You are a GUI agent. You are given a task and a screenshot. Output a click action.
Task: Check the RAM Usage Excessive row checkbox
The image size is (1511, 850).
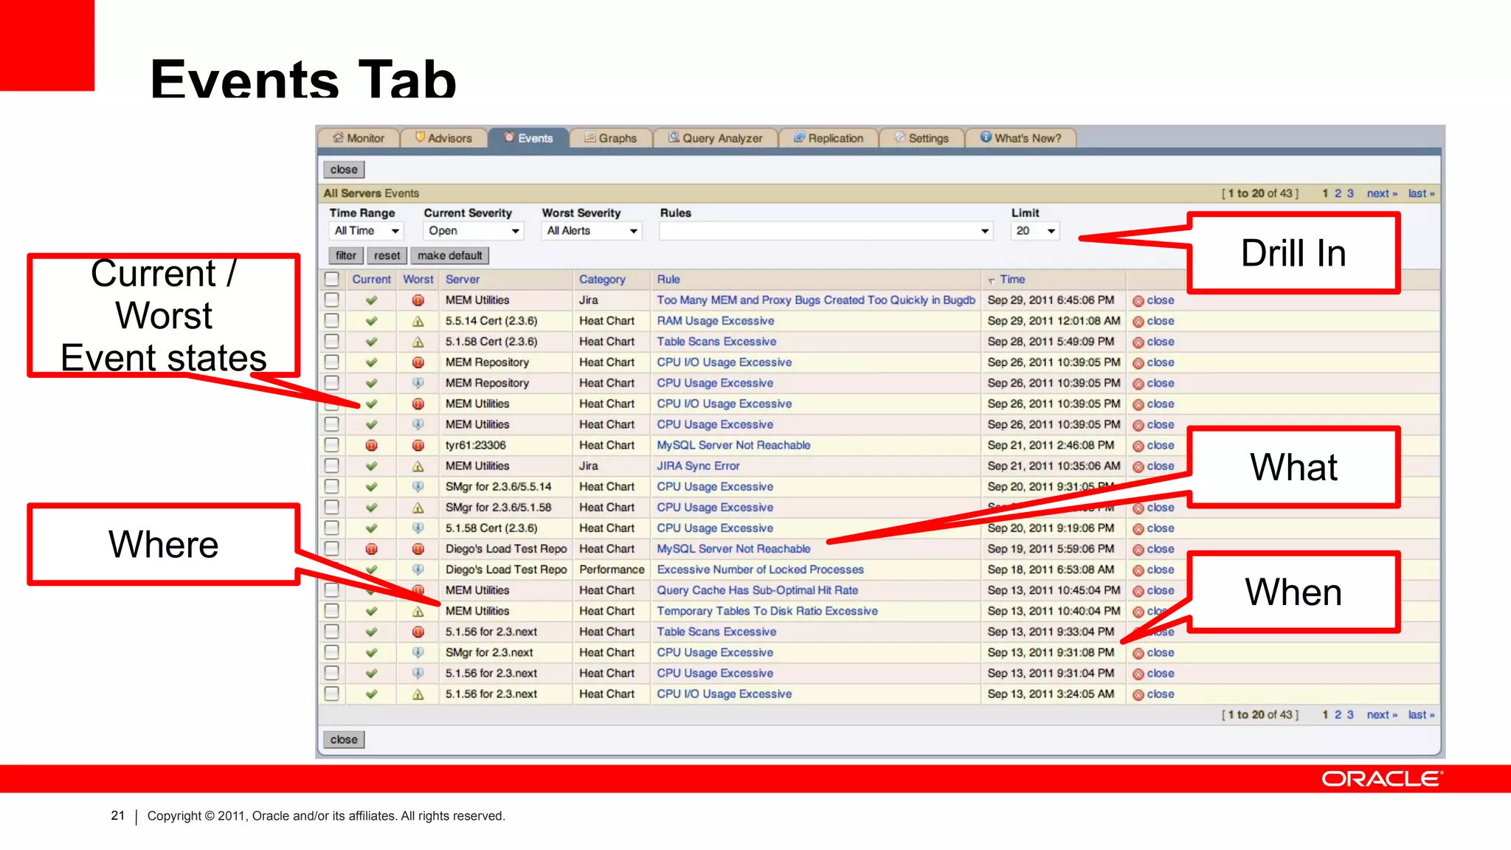click(332, 320)
